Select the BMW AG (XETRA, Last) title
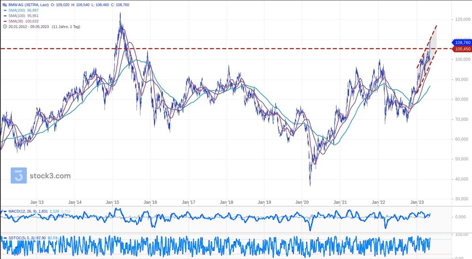 [x=29, y=5]
